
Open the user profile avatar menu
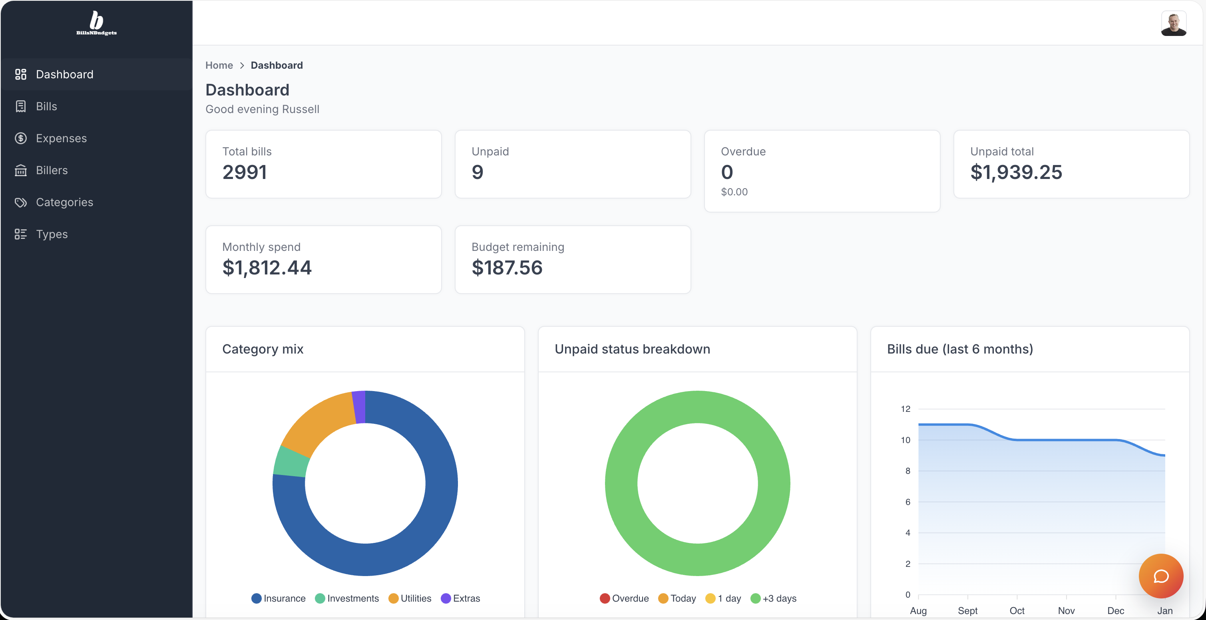point(1173,24)
